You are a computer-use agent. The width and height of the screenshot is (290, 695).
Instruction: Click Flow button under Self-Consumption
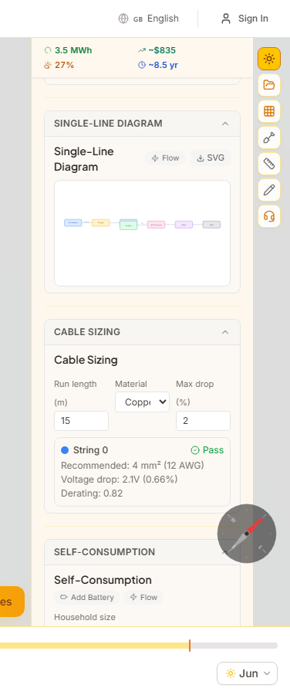pos(143,598)
